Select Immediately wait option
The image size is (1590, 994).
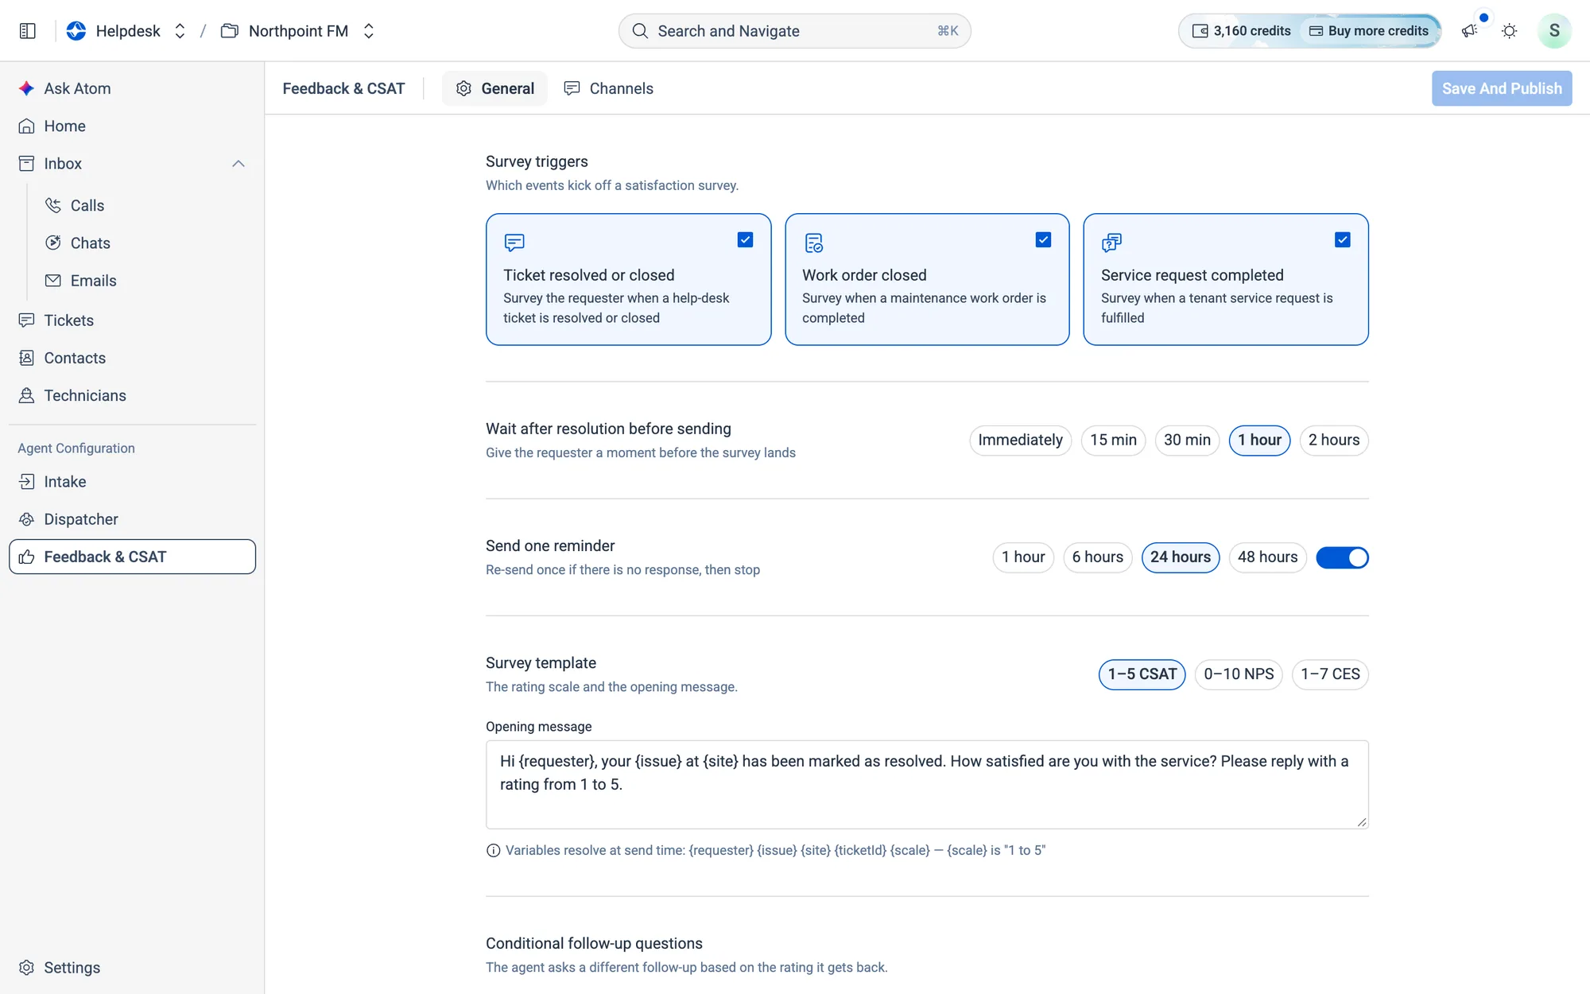pos(1020,440)
